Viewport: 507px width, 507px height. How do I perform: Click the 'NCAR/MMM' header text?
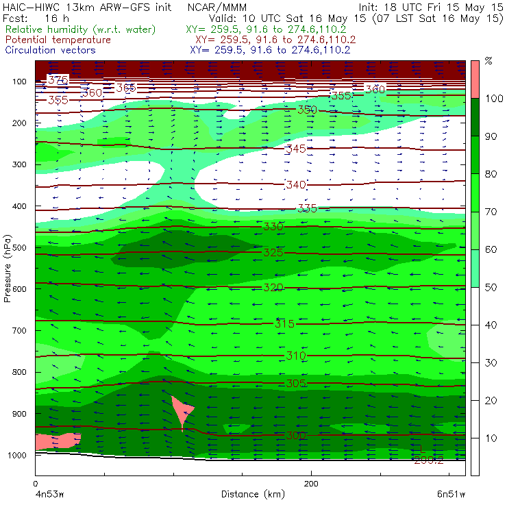click(x=217, y=7)
